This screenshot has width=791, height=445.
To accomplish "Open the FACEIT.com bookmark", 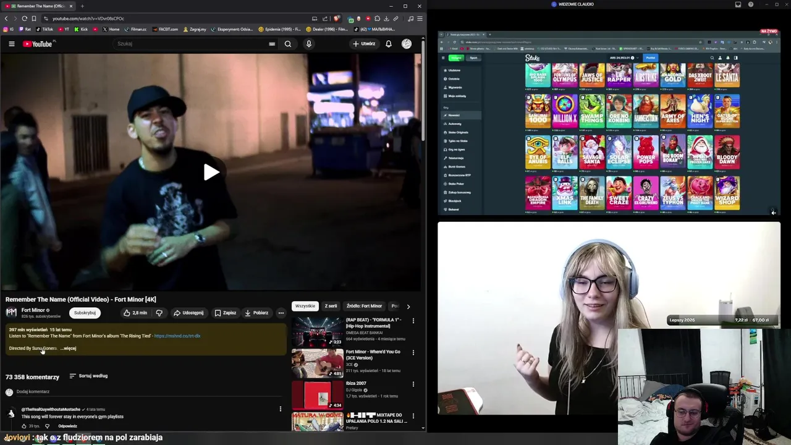I will click(x=165, y=29).
